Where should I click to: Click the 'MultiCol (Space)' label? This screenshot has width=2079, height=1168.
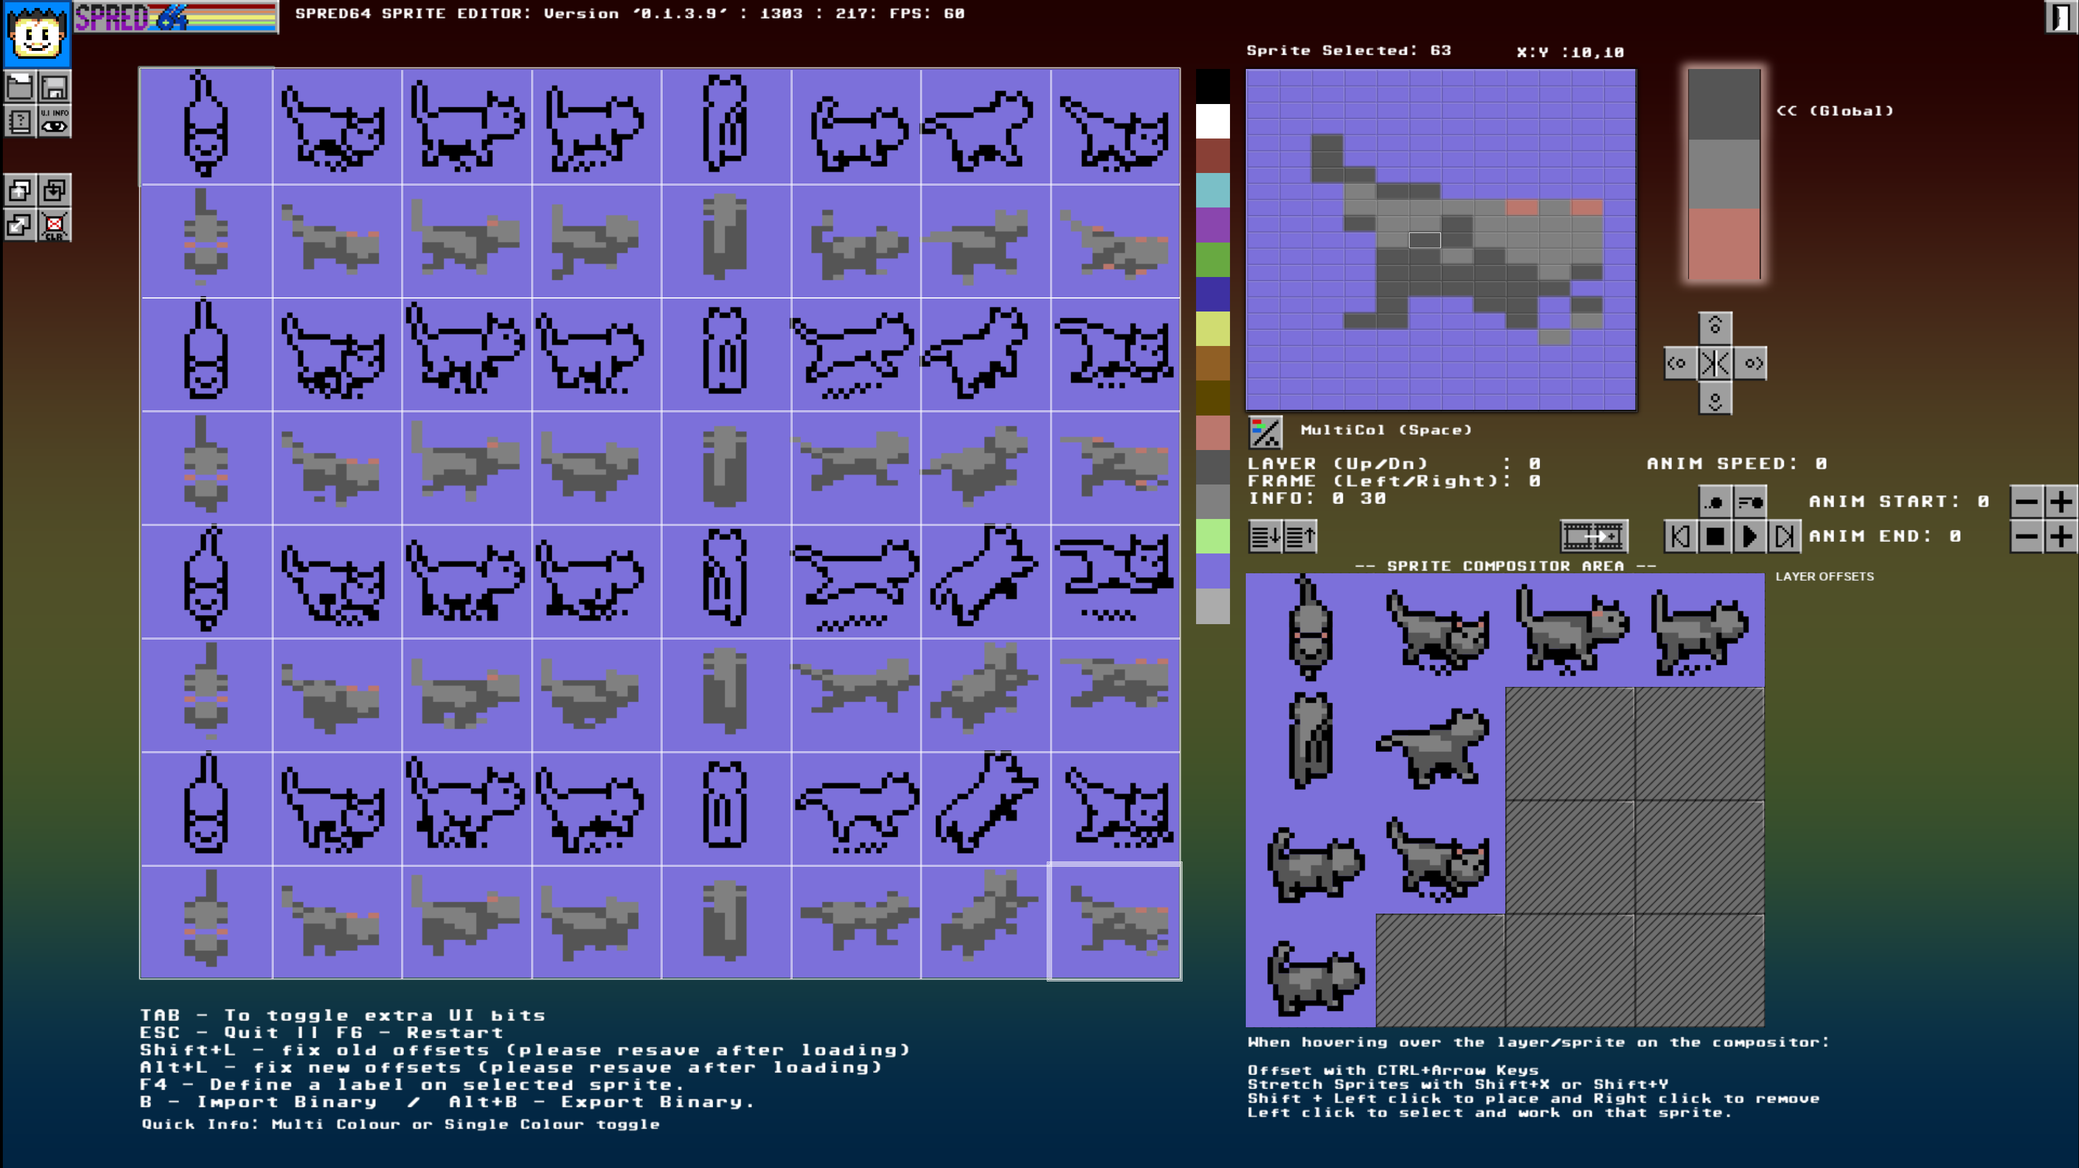point(1387,430)
